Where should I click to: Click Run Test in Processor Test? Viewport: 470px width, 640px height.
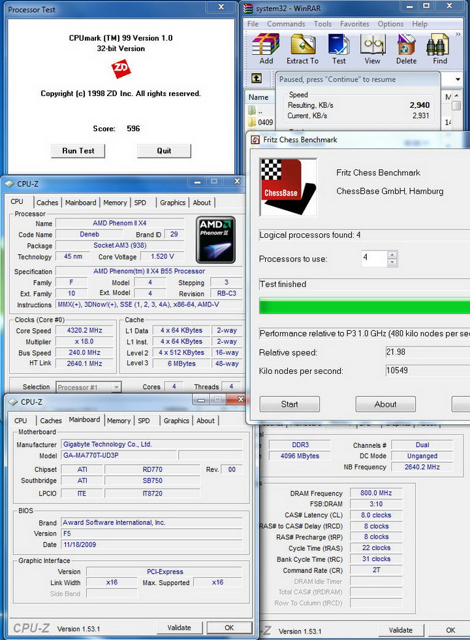(78, 150)
